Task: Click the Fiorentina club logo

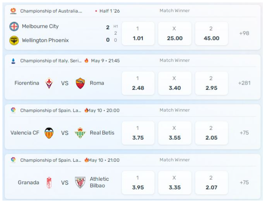Action: pyautogui.click(x=49, y=83)
